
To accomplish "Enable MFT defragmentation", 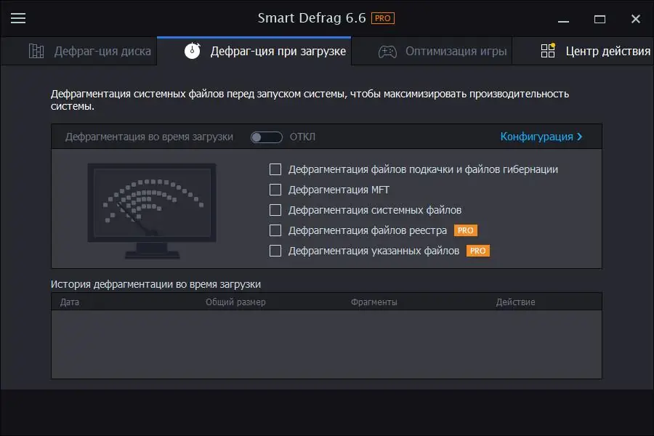I will click(276, 190).
